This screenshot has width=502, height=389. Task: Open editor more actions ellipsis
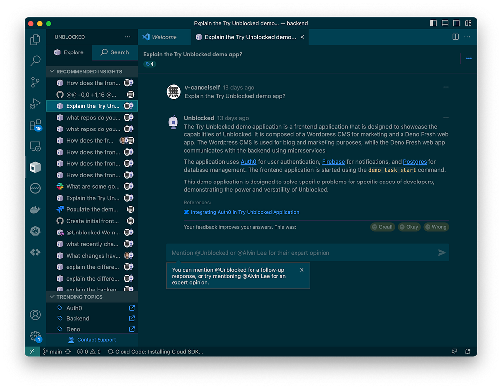pyautogui.click(x=467, y=37)
